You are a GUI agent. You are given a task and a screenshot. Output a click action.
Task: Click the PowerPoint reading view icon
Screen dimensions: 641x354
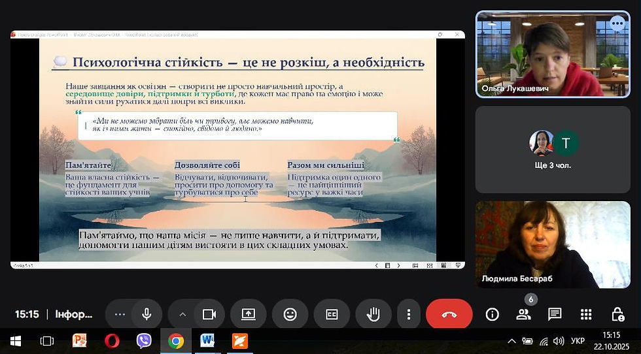[443, 265]
